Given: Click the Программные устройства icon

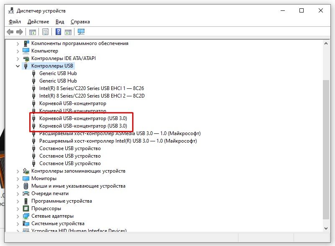Looking at the screenshot, I should [x=26, y=201].
